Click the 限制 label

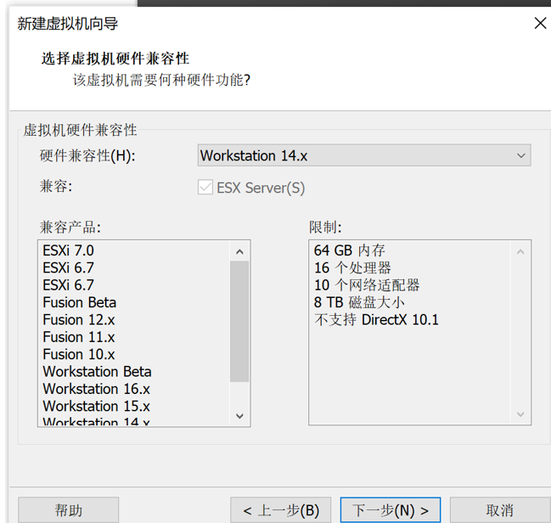coord(325,227)
